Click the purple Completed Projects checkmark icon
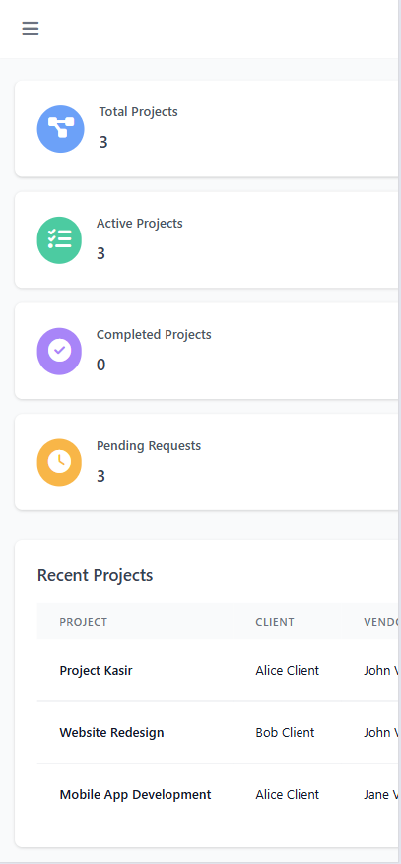Viewport: 401px width, 864px height. [x=59, y=352]
